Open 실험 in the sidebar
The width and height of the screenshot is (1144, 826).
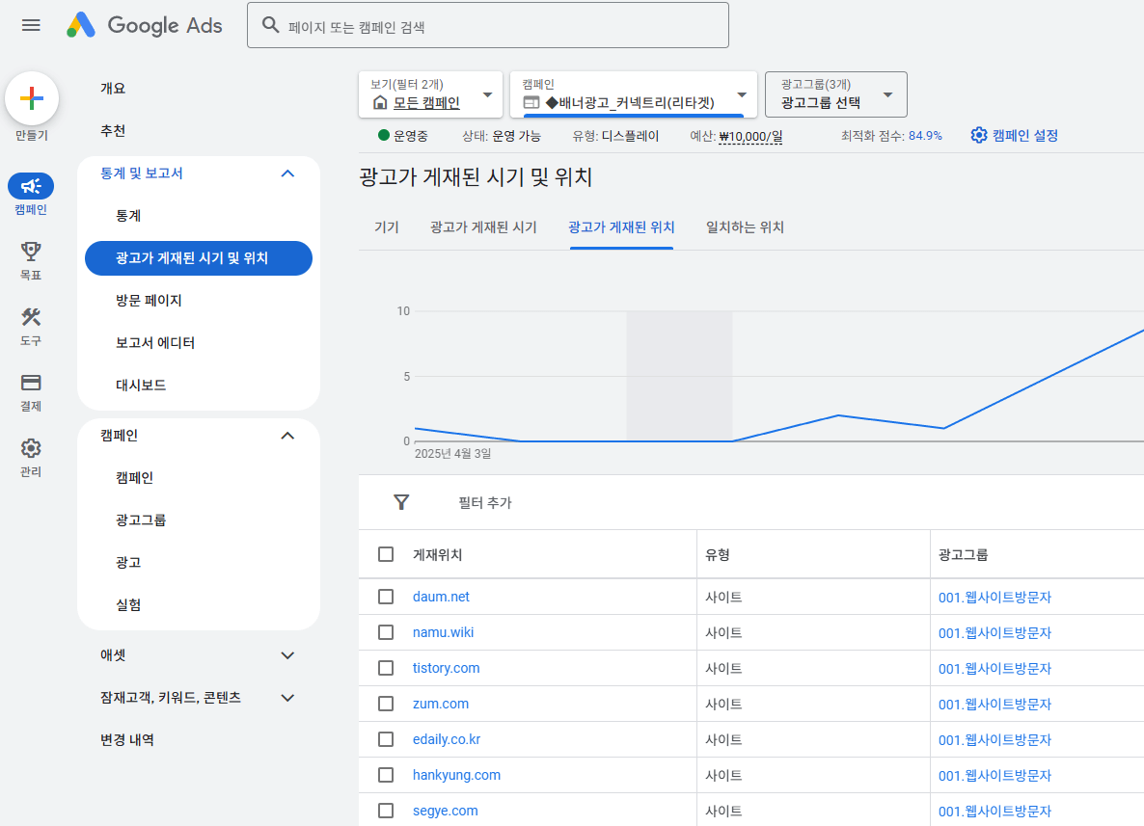click(x=128, y=604)
